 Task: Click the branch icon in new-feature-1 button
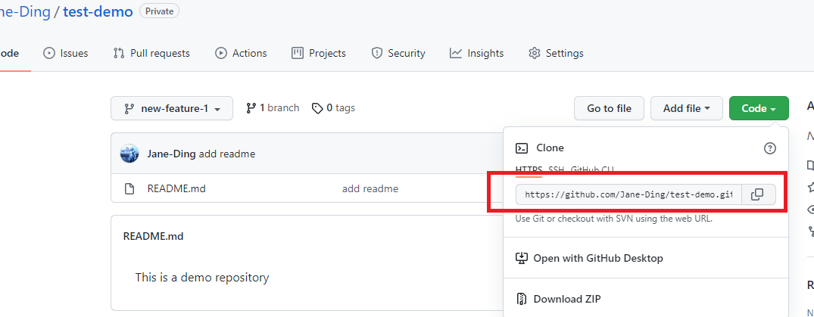pos(129,108)
